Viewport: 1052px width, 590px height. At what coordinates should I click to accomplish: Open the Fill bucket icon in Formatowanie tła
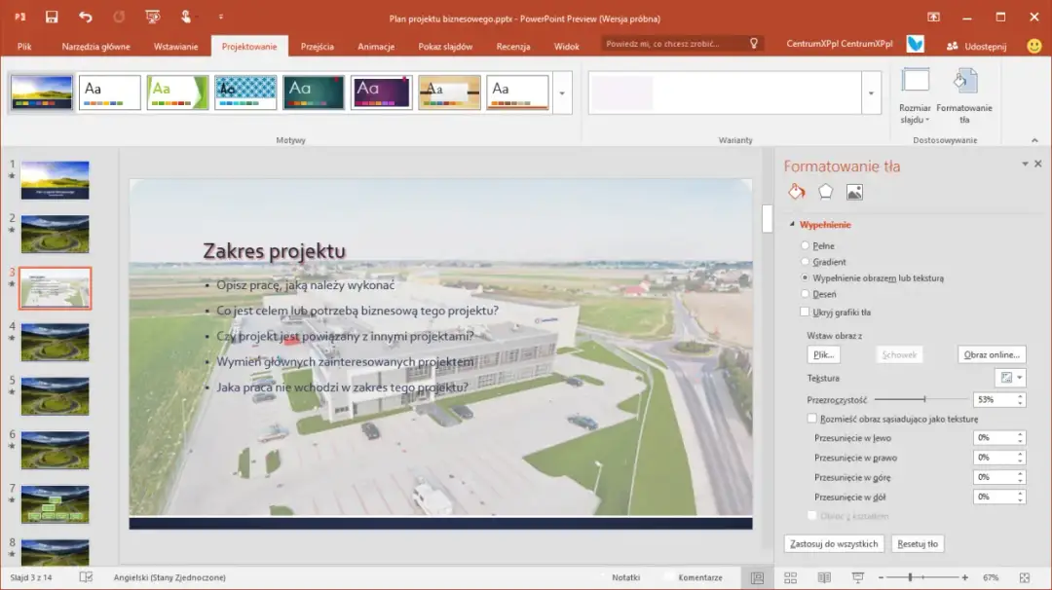tap(796, 192)
